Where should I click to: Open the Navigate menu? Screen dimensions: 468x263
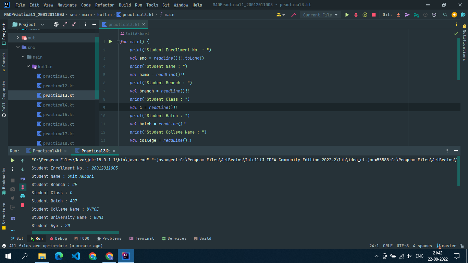(67, 5)
